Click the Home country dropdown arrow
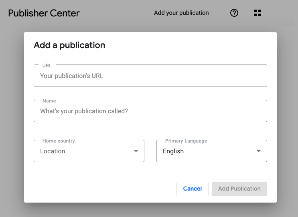This screenshot has width=298, height=217. click(136, 151)
